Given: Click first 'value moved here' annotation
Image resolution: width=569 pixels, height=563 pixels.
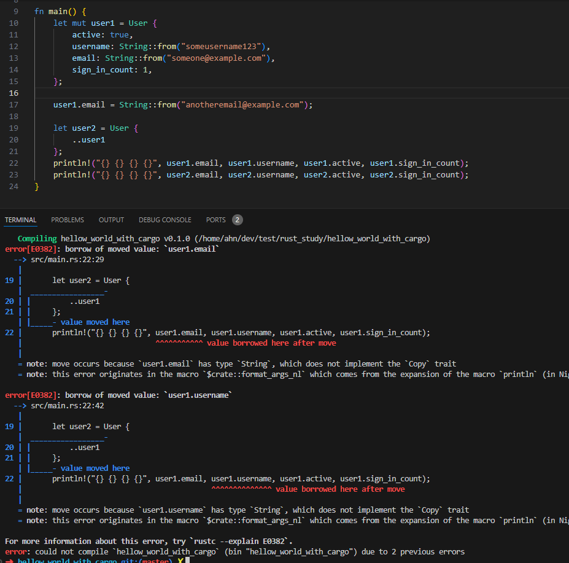Looking at the screenshot, I should click(95, 322).
